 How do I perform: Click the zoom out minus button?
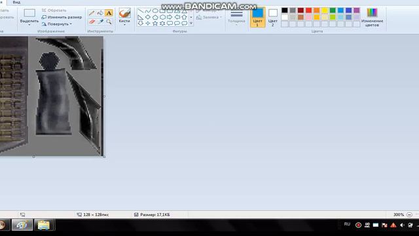click(409, 214)
